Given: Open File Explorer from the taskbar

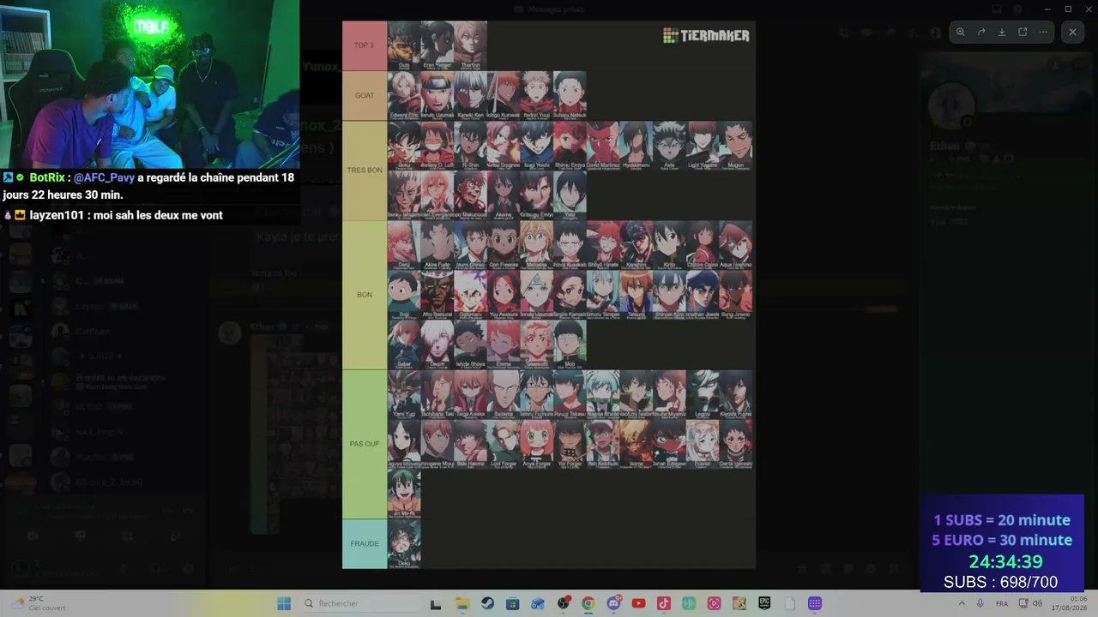Looking at the screenshot, I should (x=462, y=603).
